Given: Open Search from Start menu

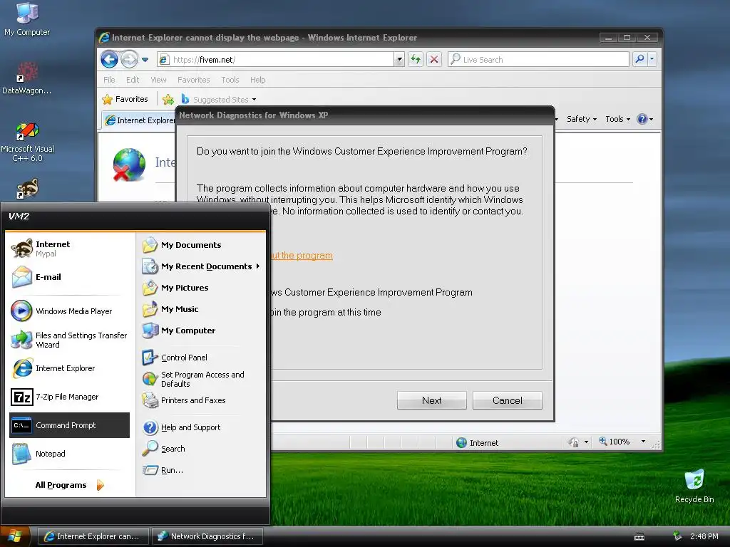Looking at the screenshot, I should pyautogui.click(x=201, y=449).
